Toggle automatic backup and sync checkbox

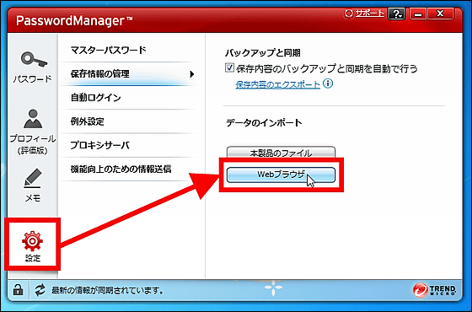click(x=229, y=67)
